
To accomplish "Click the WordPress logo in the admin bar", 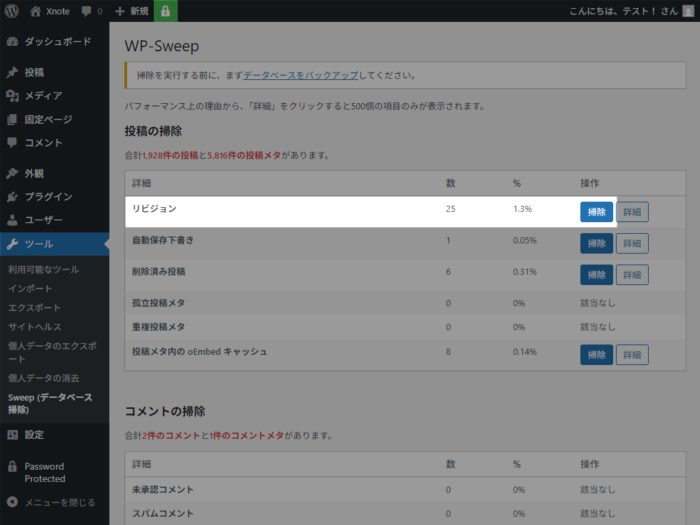I will 10,11.
